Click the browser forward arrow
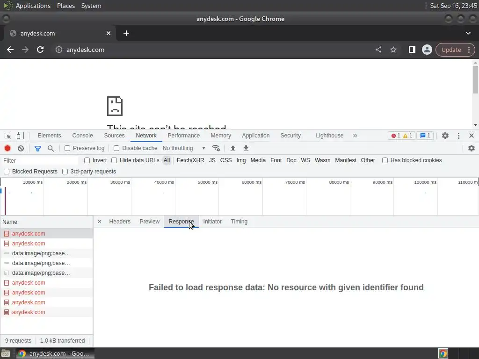This screenshot has height=359, width=479. coord(25,50)
